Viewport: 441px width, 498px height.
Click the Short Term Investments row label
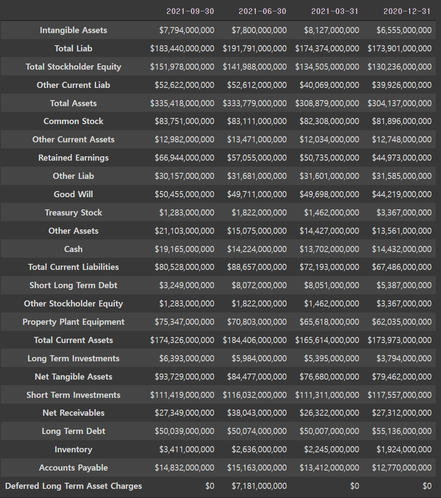[73, 395]
